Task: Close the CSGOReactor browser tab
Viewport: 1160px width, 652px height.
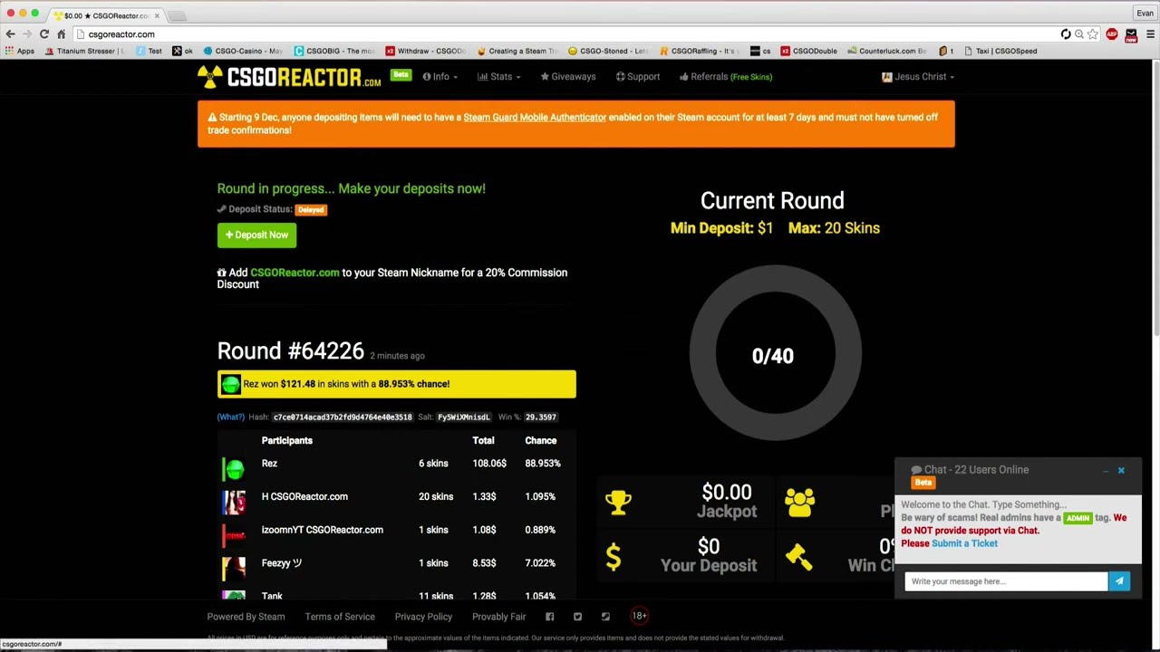Action: pyautogui.click(x=157, y=15)
